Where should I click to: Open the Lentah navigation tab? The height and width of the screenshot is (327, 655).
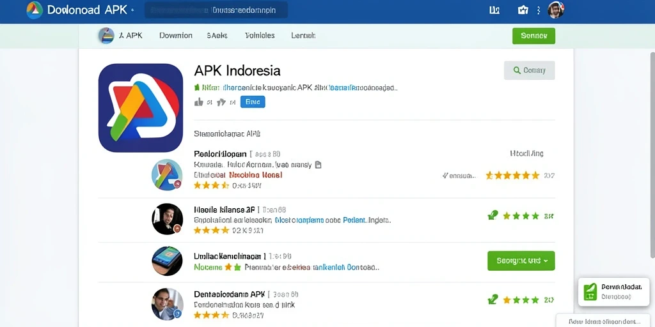[303, 36]
